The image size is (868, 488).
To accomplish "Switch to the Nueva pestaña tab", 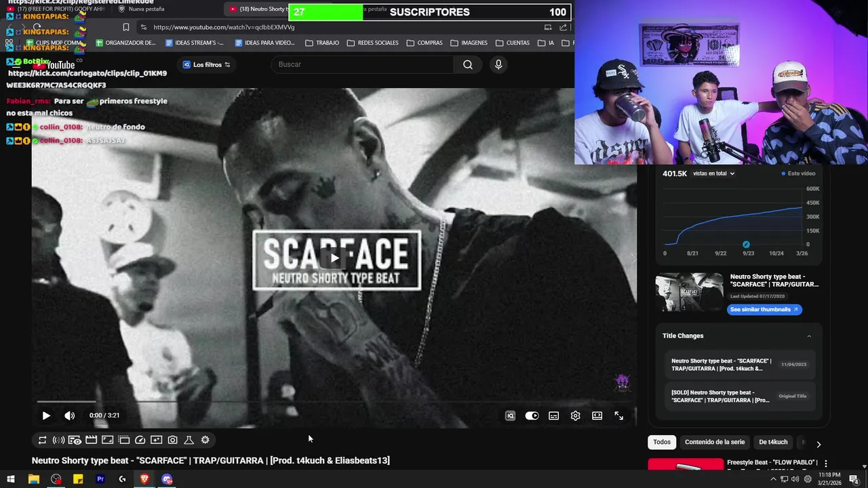I will [x=142, y=9].
